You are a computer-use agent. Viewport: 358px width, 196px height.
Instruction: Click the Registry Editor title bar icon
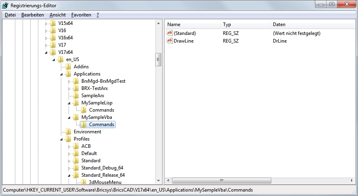click(x=5, y=4)
